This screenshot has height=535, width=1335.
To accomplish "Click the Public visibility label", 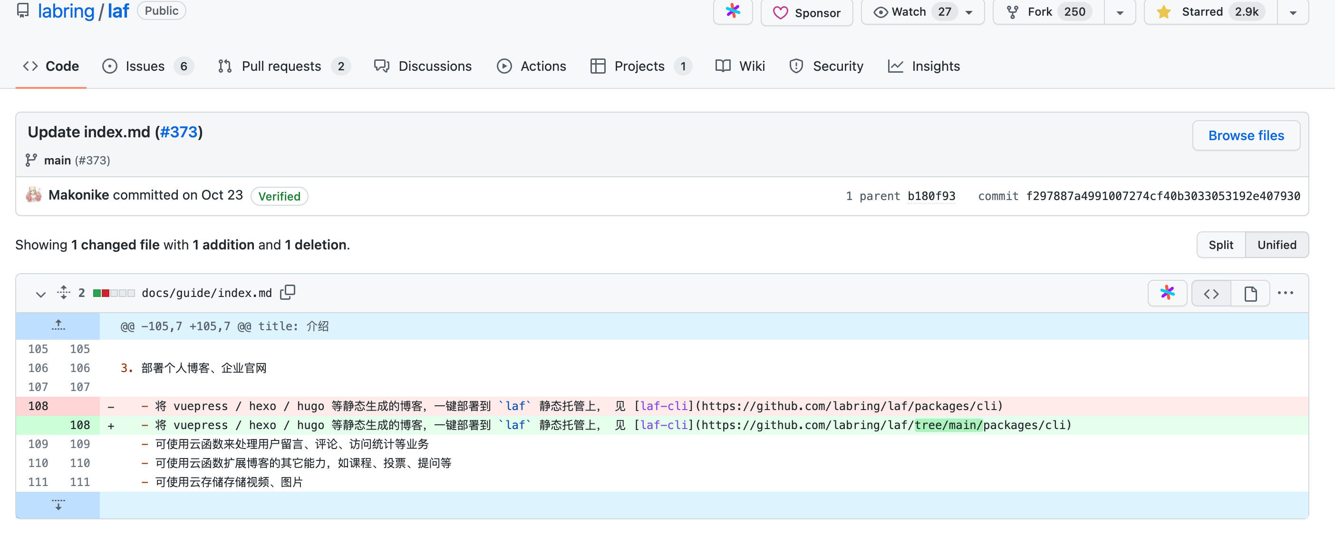I will pyautogui.click(x=161, y=11).
